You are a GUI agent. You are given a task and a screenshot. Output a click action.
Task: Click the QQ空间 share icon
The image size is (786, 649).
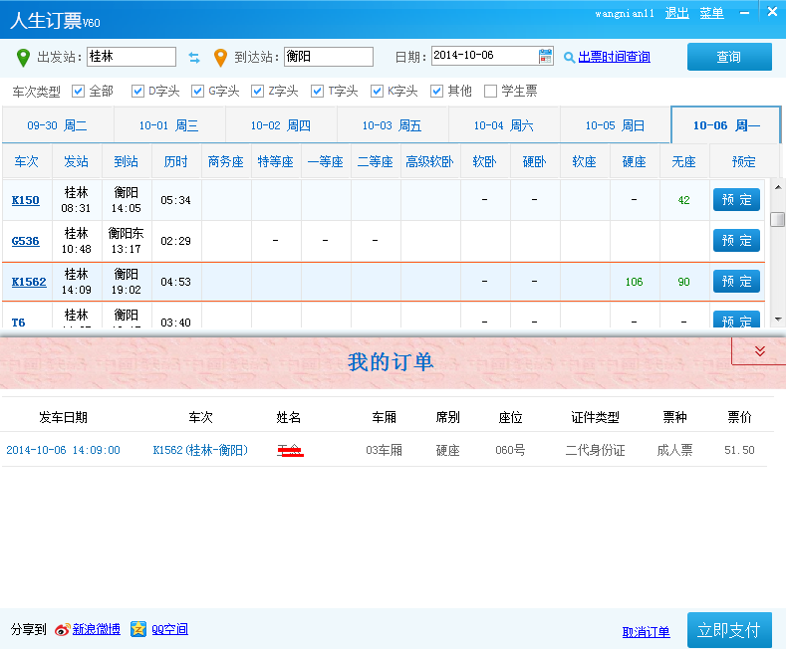138,629
